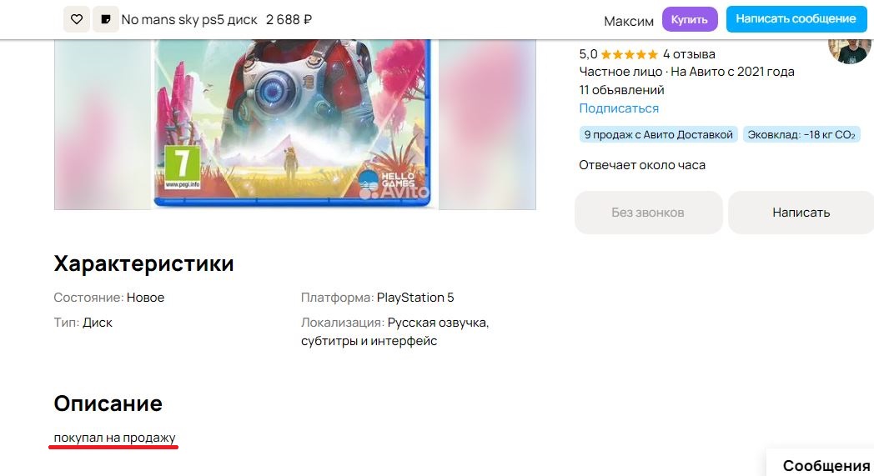Click the 9 продаж с Авито Доставкой badge
This screenshot has height=476, width=874.
658,135
